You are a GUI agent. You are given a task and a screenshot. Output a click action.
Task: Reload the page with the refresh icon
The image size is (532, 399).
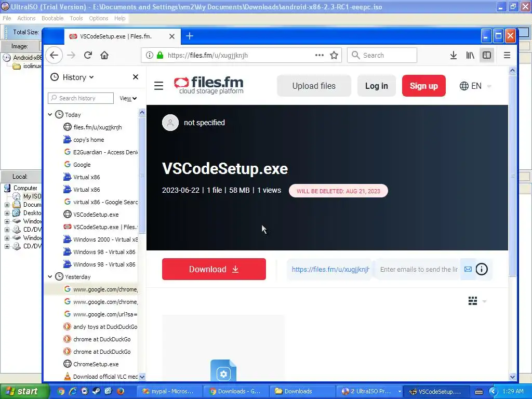[x=88, y=55]
